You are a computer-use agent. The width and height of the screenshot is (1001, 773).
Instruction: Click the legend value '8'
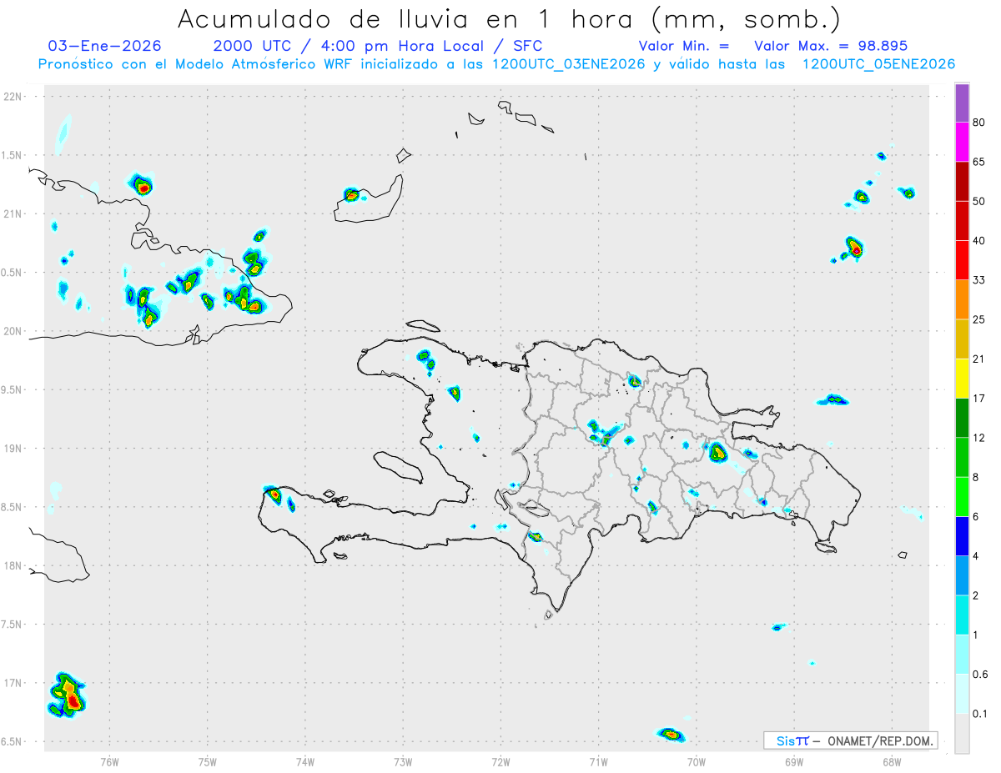(976, 477)
